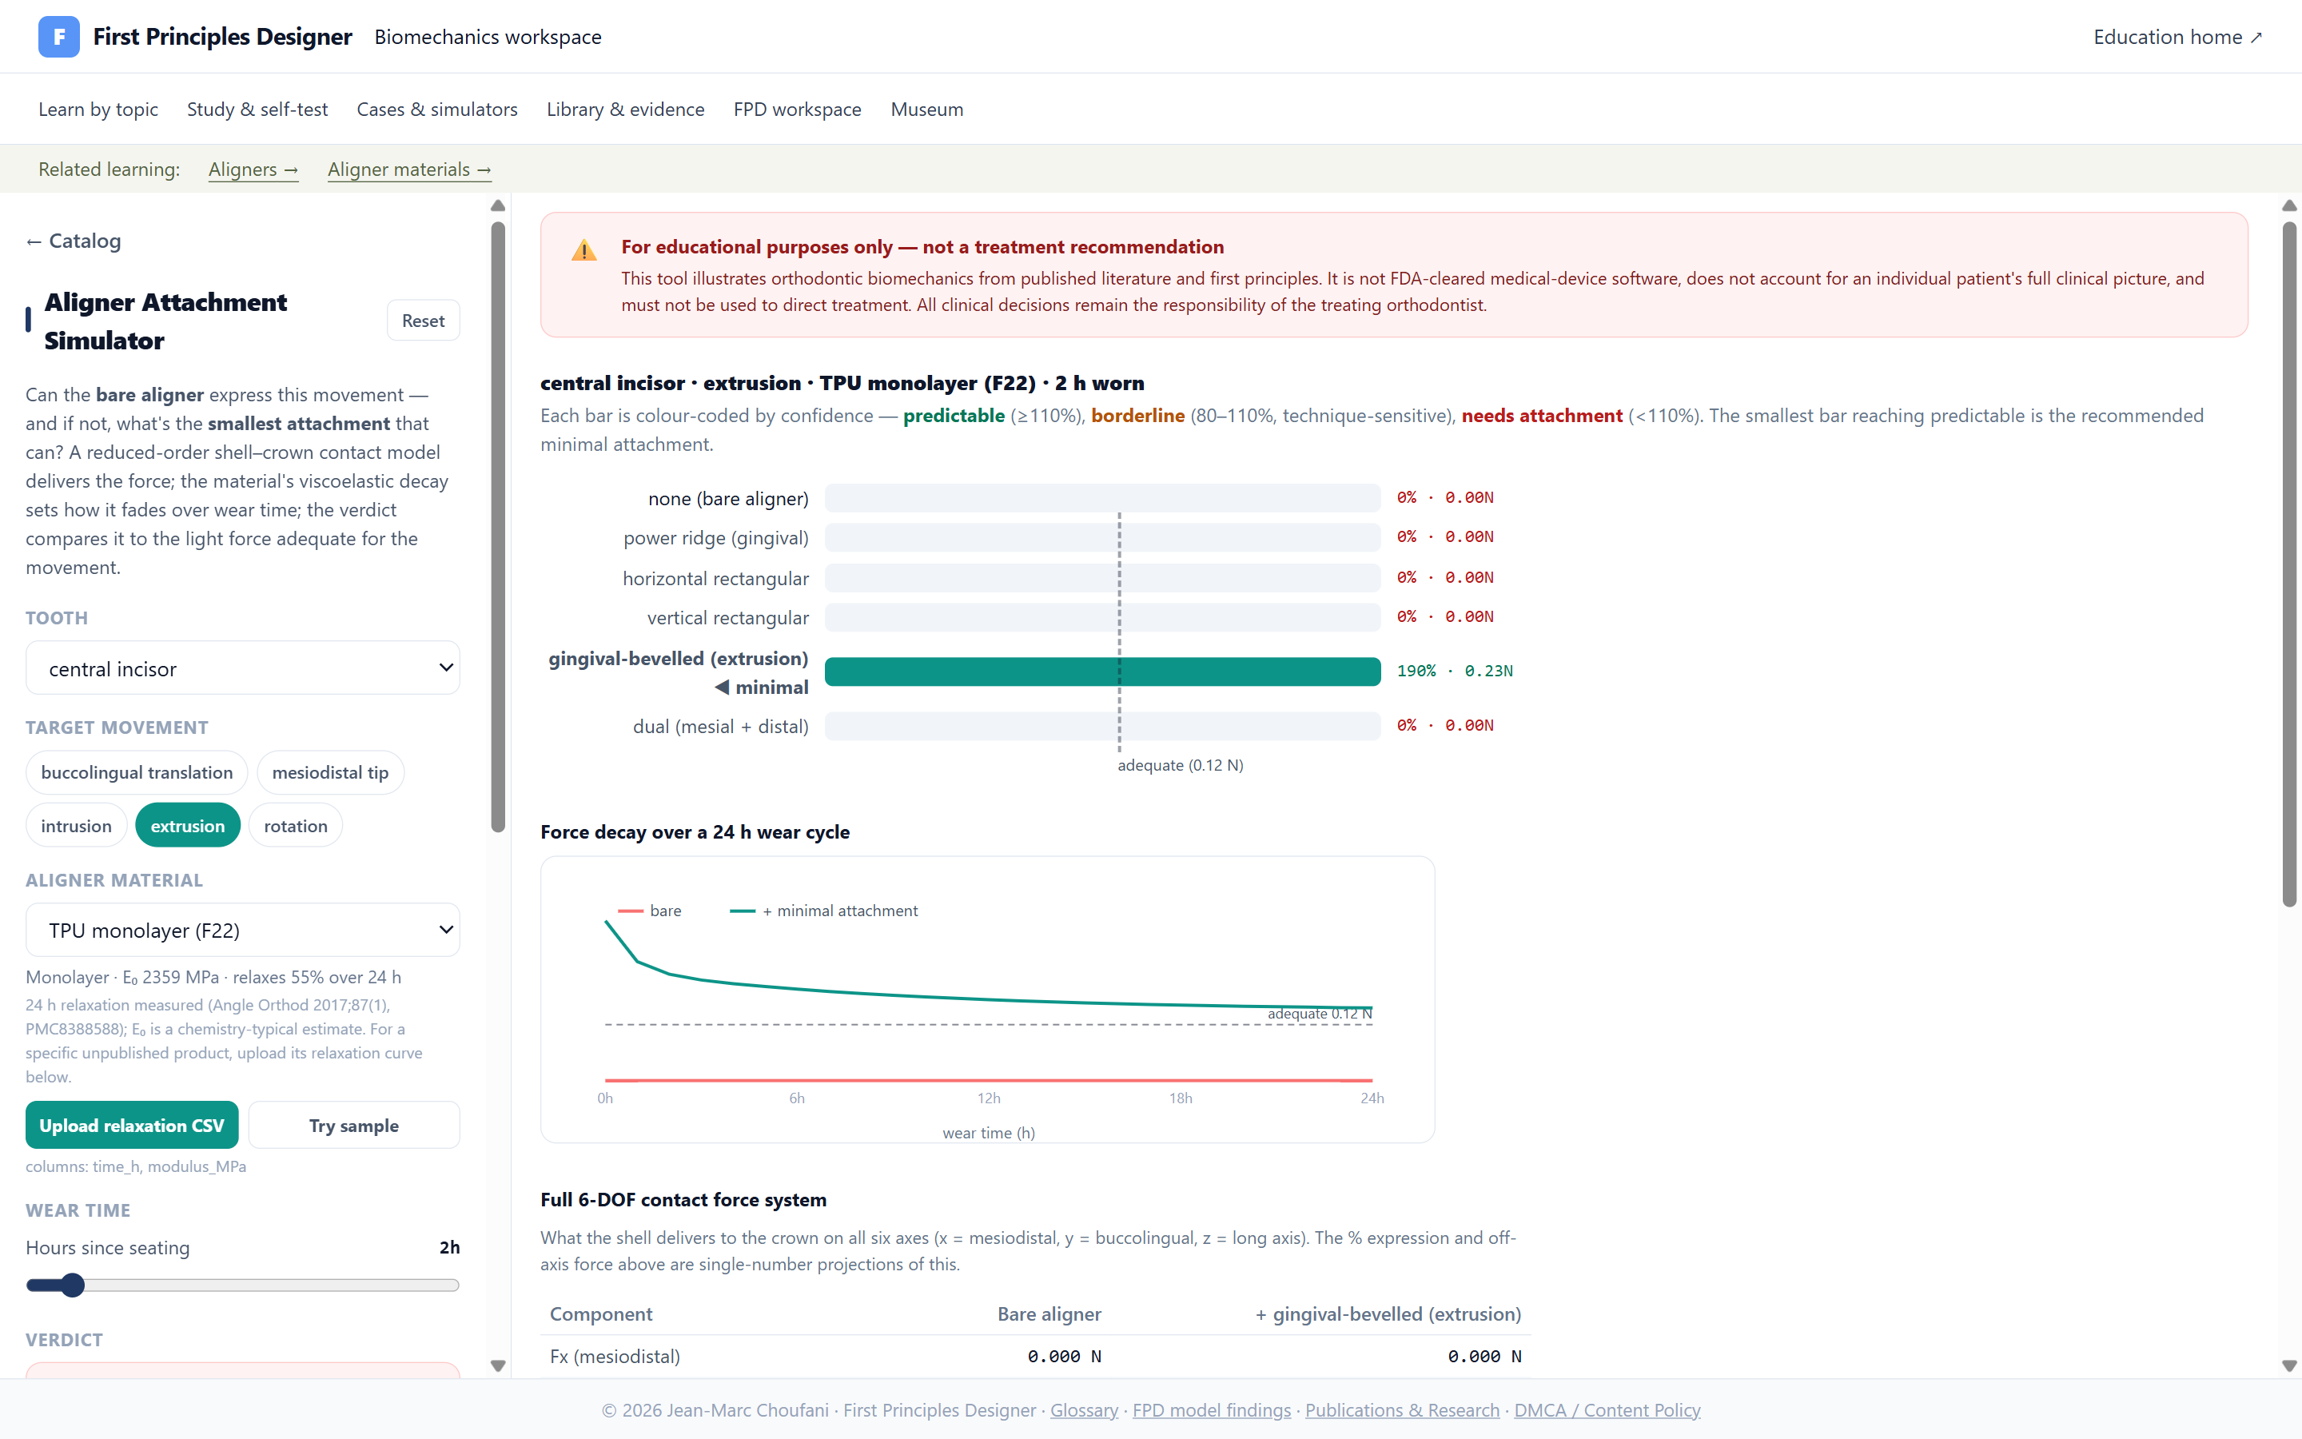Click the 'none (bare aligner)' row label
Viewport: 2302px width, 1439px height.
(729, 499)
